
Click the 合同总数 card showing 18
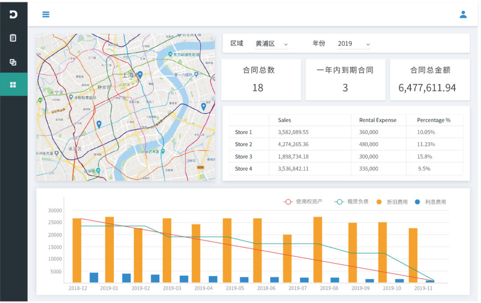click(x=261, y=79)
